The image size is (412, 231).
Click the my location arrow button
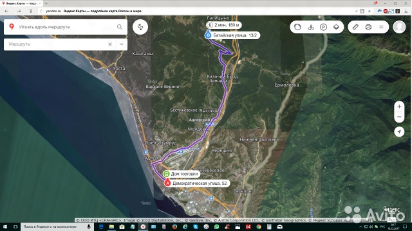[399, 132]
